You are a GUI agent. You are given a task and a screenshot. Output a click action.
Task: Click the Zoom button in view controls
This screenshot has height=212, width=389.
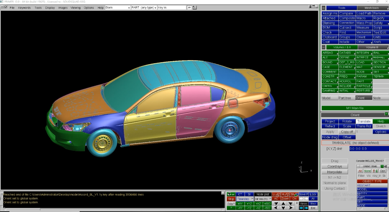[285, 199]
